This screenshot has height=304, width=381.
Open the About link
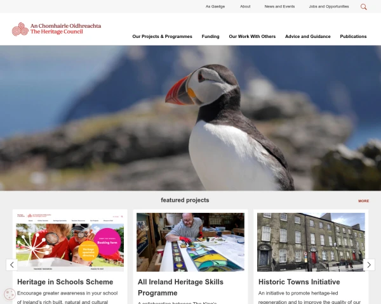(245, 6)
